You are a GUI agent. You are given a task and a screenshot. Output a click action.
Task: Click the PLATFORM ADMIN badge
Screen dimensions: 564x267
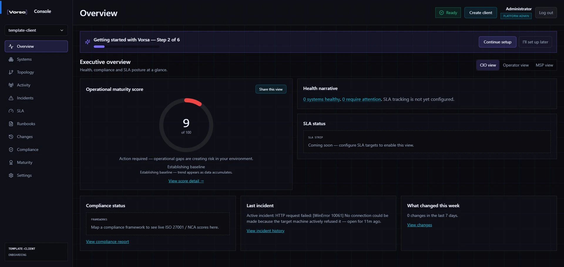pos(516,16)
